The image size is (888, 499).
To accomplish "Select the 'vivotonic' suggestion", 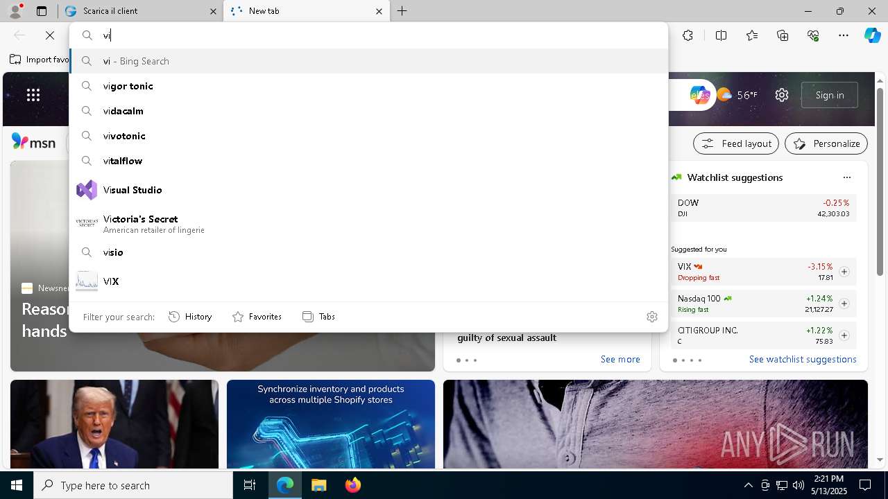I will [x=368, y=136].
